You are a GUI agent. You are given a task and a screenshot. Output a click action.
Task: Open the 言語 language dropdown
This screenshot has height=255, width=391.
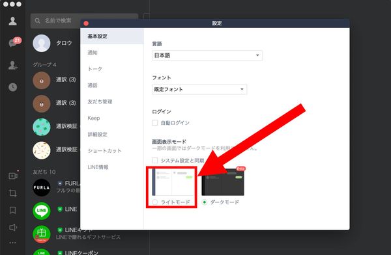coord(207,55)
